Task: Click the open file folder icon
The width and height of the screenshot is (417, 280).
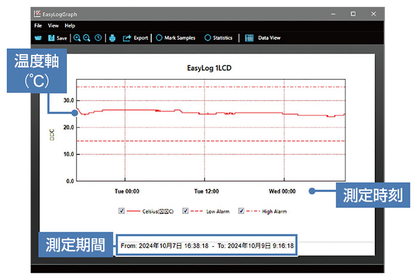Action: 38,38
